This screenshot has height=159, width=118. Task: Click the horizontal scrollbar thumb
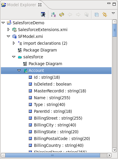(53, 155)
